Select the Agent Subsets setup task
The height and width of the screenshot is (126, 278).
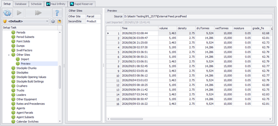click(x=25, y=117)
